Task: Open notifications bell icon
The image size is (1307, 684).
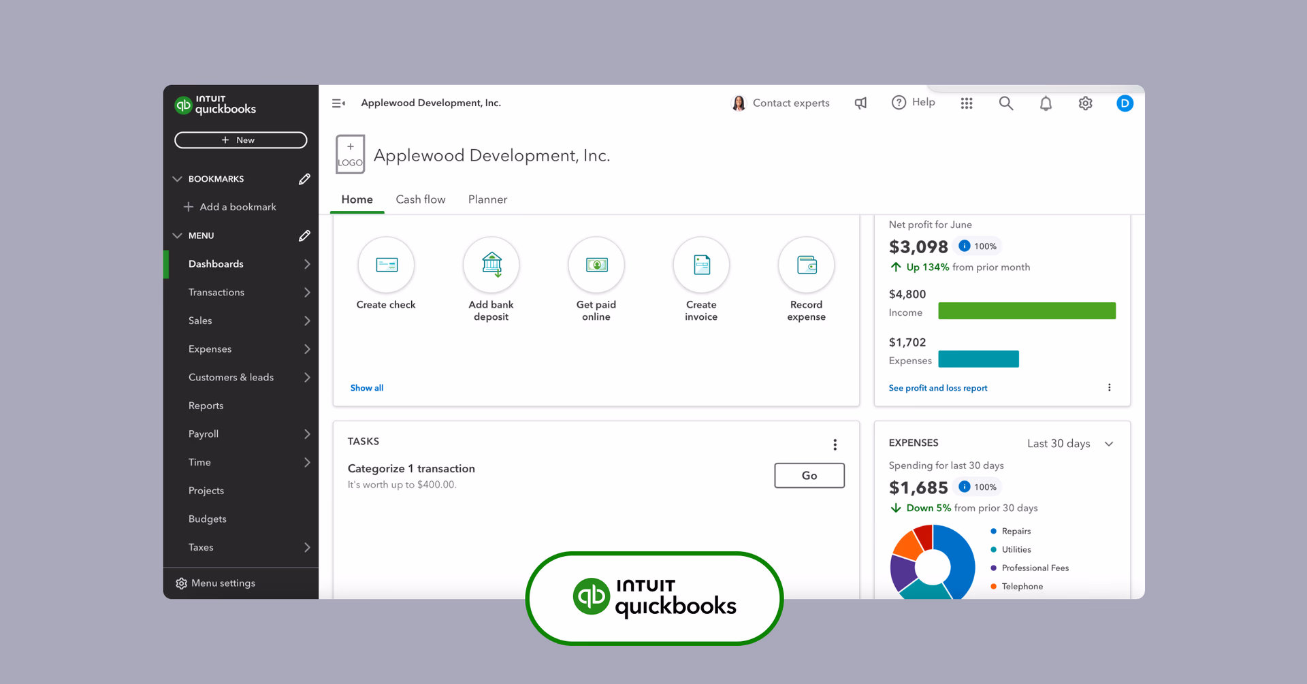Action: 1046,103
